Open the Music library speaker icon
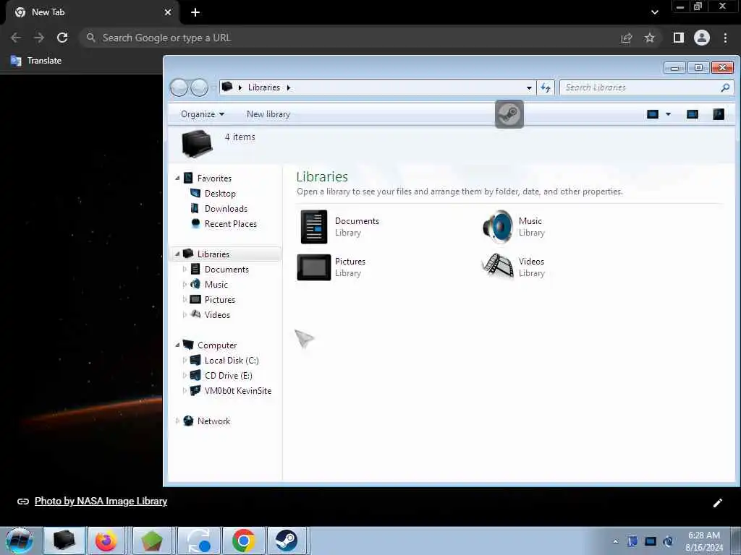Screen dimensions: 741x555 (498, 226)
